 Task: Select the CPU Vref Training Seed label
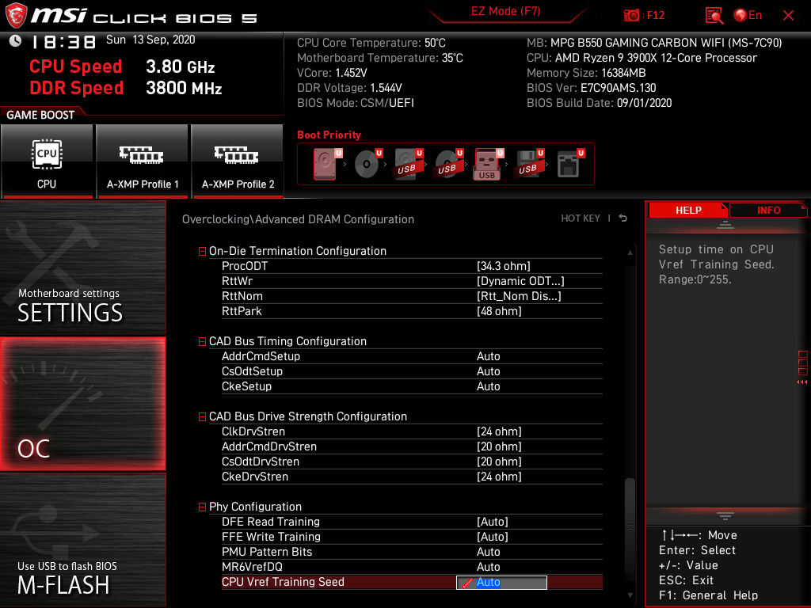[x=283, y=582]
